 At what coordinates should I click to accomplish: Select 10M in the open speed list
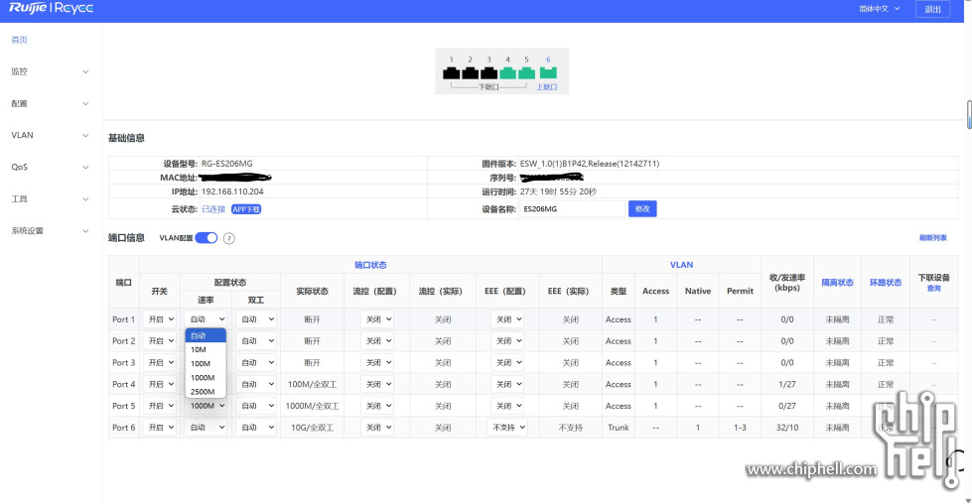coord(206,350)
